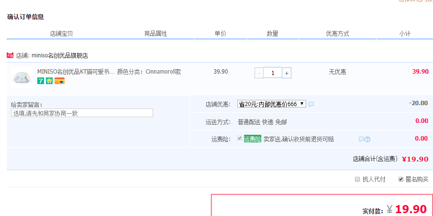Click the 店铺宝贝 column header
The image size is (433, 216).
(61, 34)
